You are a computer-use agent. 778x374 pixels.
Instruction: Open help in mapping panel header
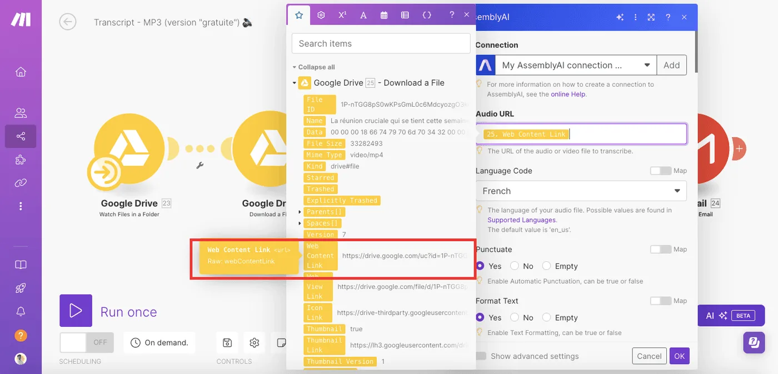452,15
